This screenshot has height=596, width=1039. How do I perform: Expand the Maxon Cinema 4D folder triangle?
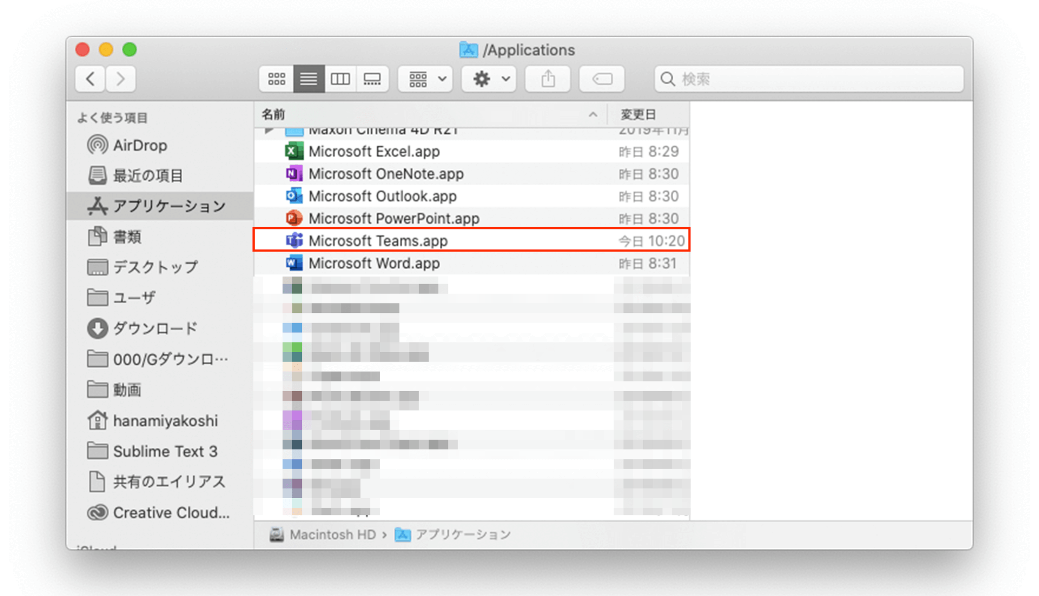coord(269,131)
